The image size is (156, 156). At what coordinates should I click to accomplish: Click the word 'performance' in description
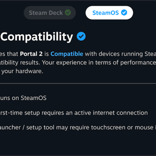point(138,63)
